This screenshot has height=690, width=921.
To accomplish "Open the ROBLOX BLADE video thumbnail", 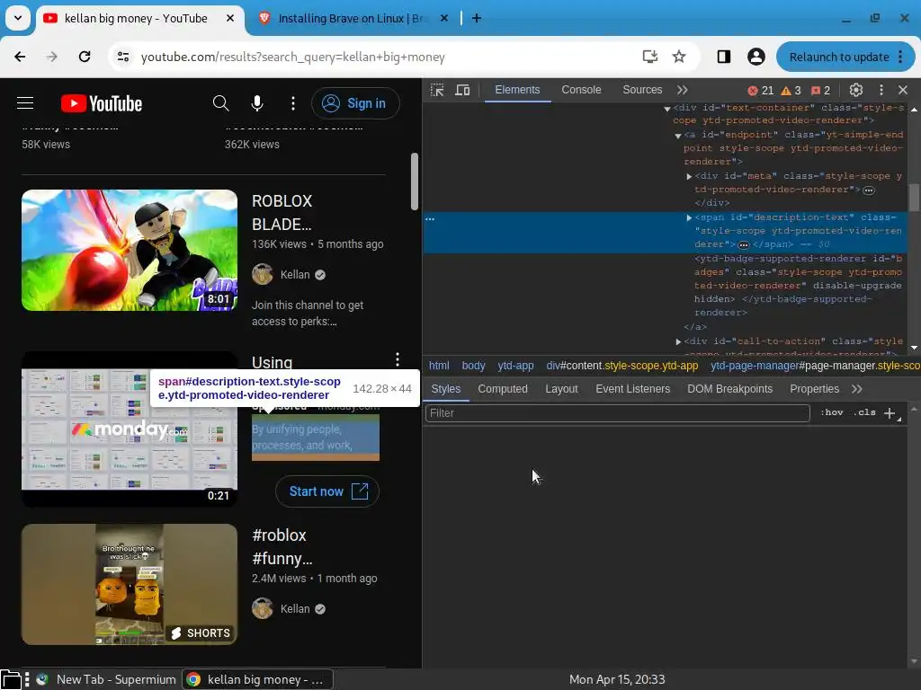I will point(130,250).
